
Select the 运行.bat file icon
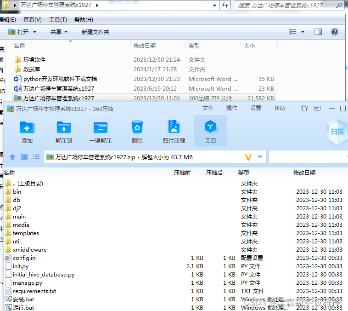(x=8, y=307)
